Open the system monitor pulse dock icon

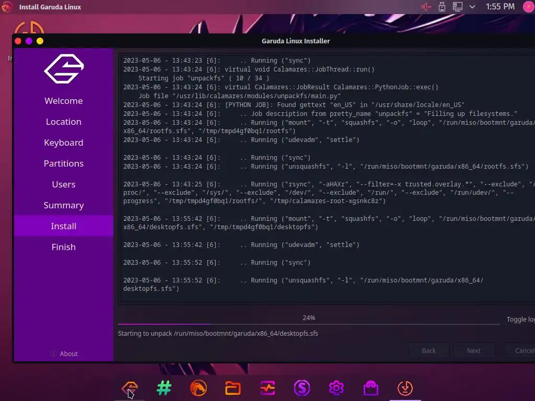point(267,388)
